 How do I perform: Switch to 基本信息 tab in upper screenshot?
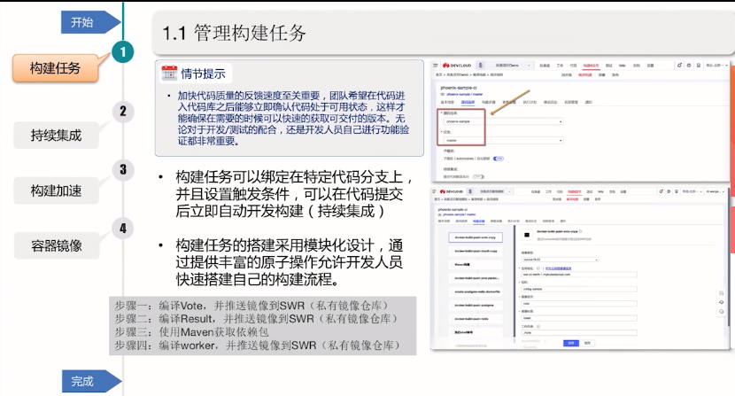[448, 102]
